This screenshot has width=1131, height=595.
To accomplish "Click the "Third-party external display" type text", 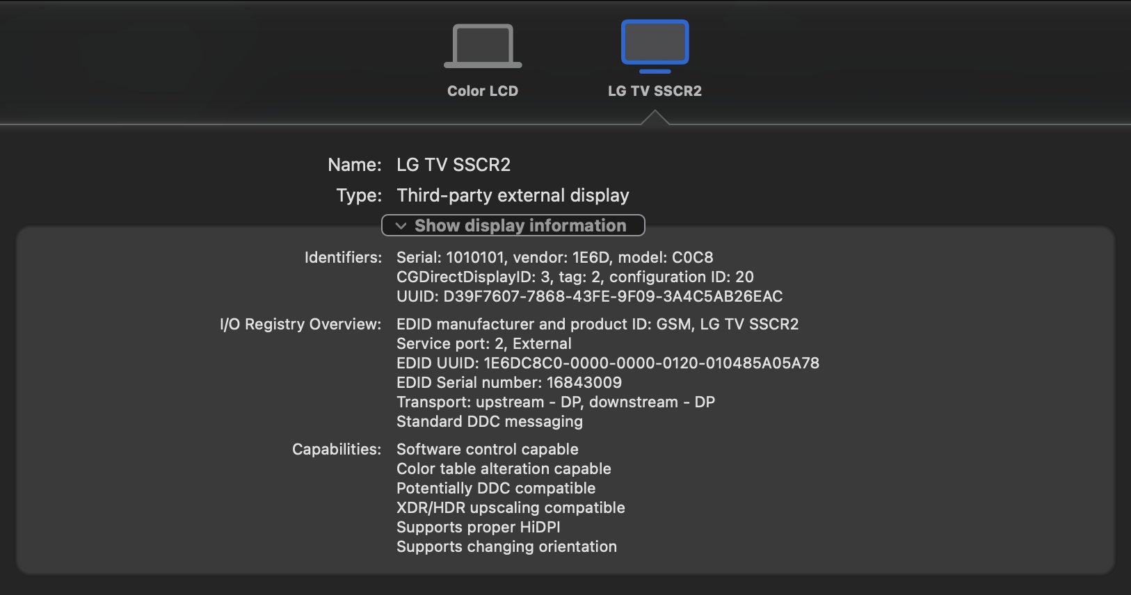I will 513,195.
